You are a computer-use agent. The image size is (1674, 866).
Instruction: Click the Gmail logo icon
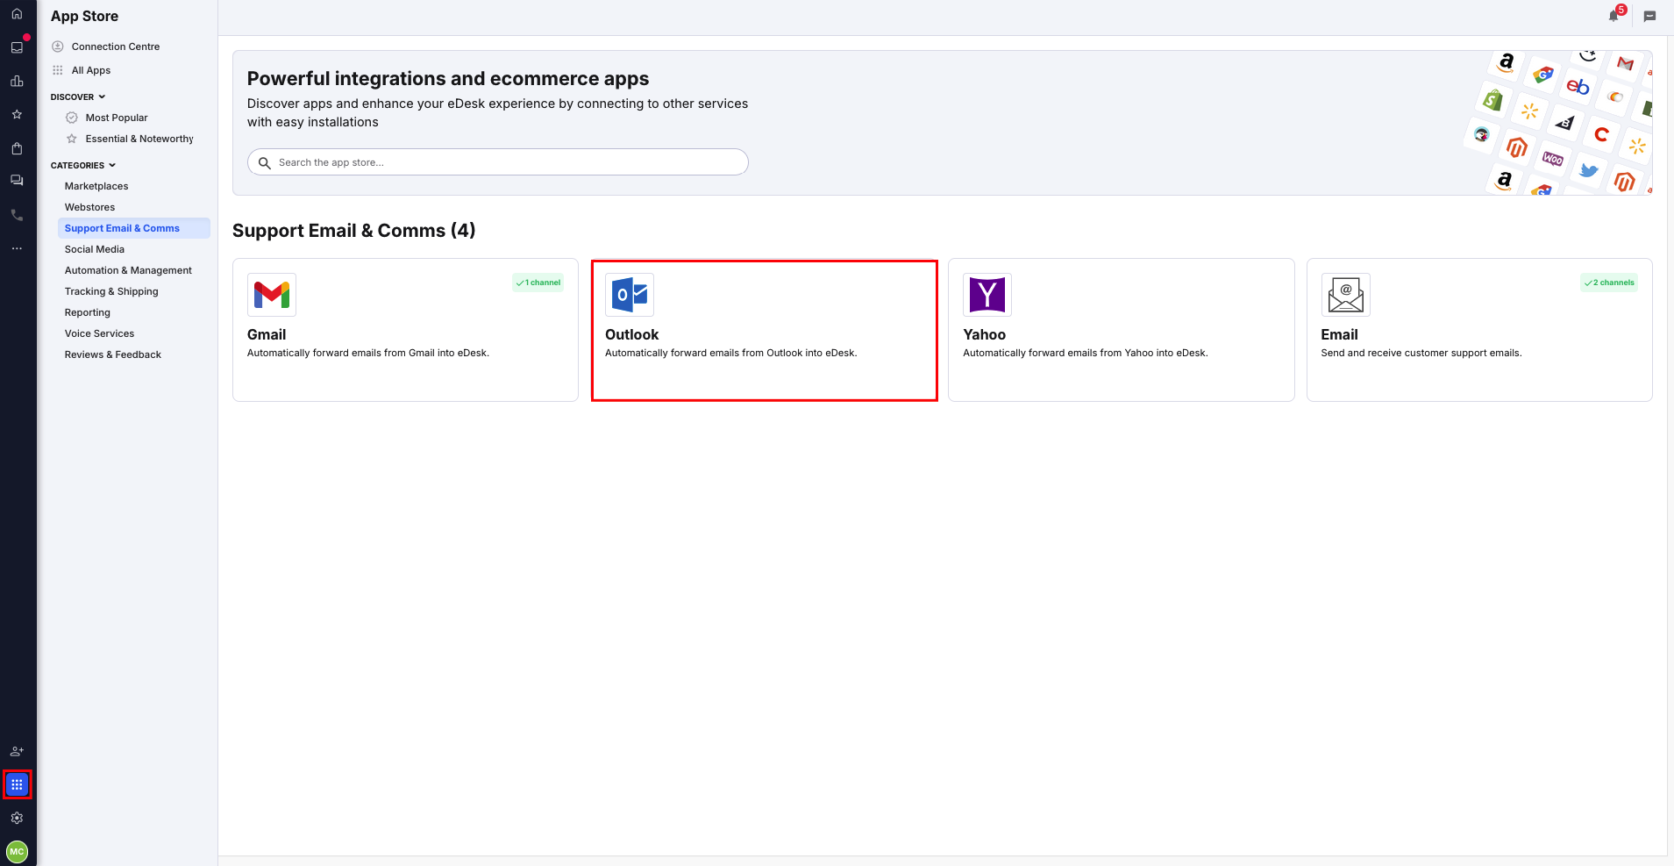(x=272, y=295)
